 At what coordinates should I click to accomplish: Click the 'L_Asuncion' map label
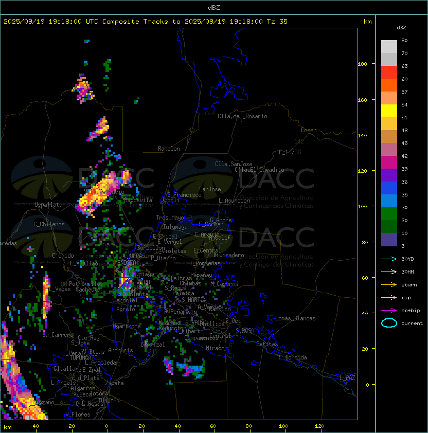234,201
